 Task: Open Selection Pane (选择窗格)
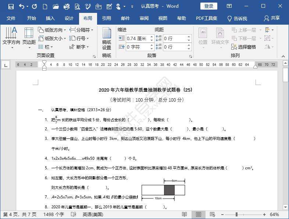click(x=244, y=47)
